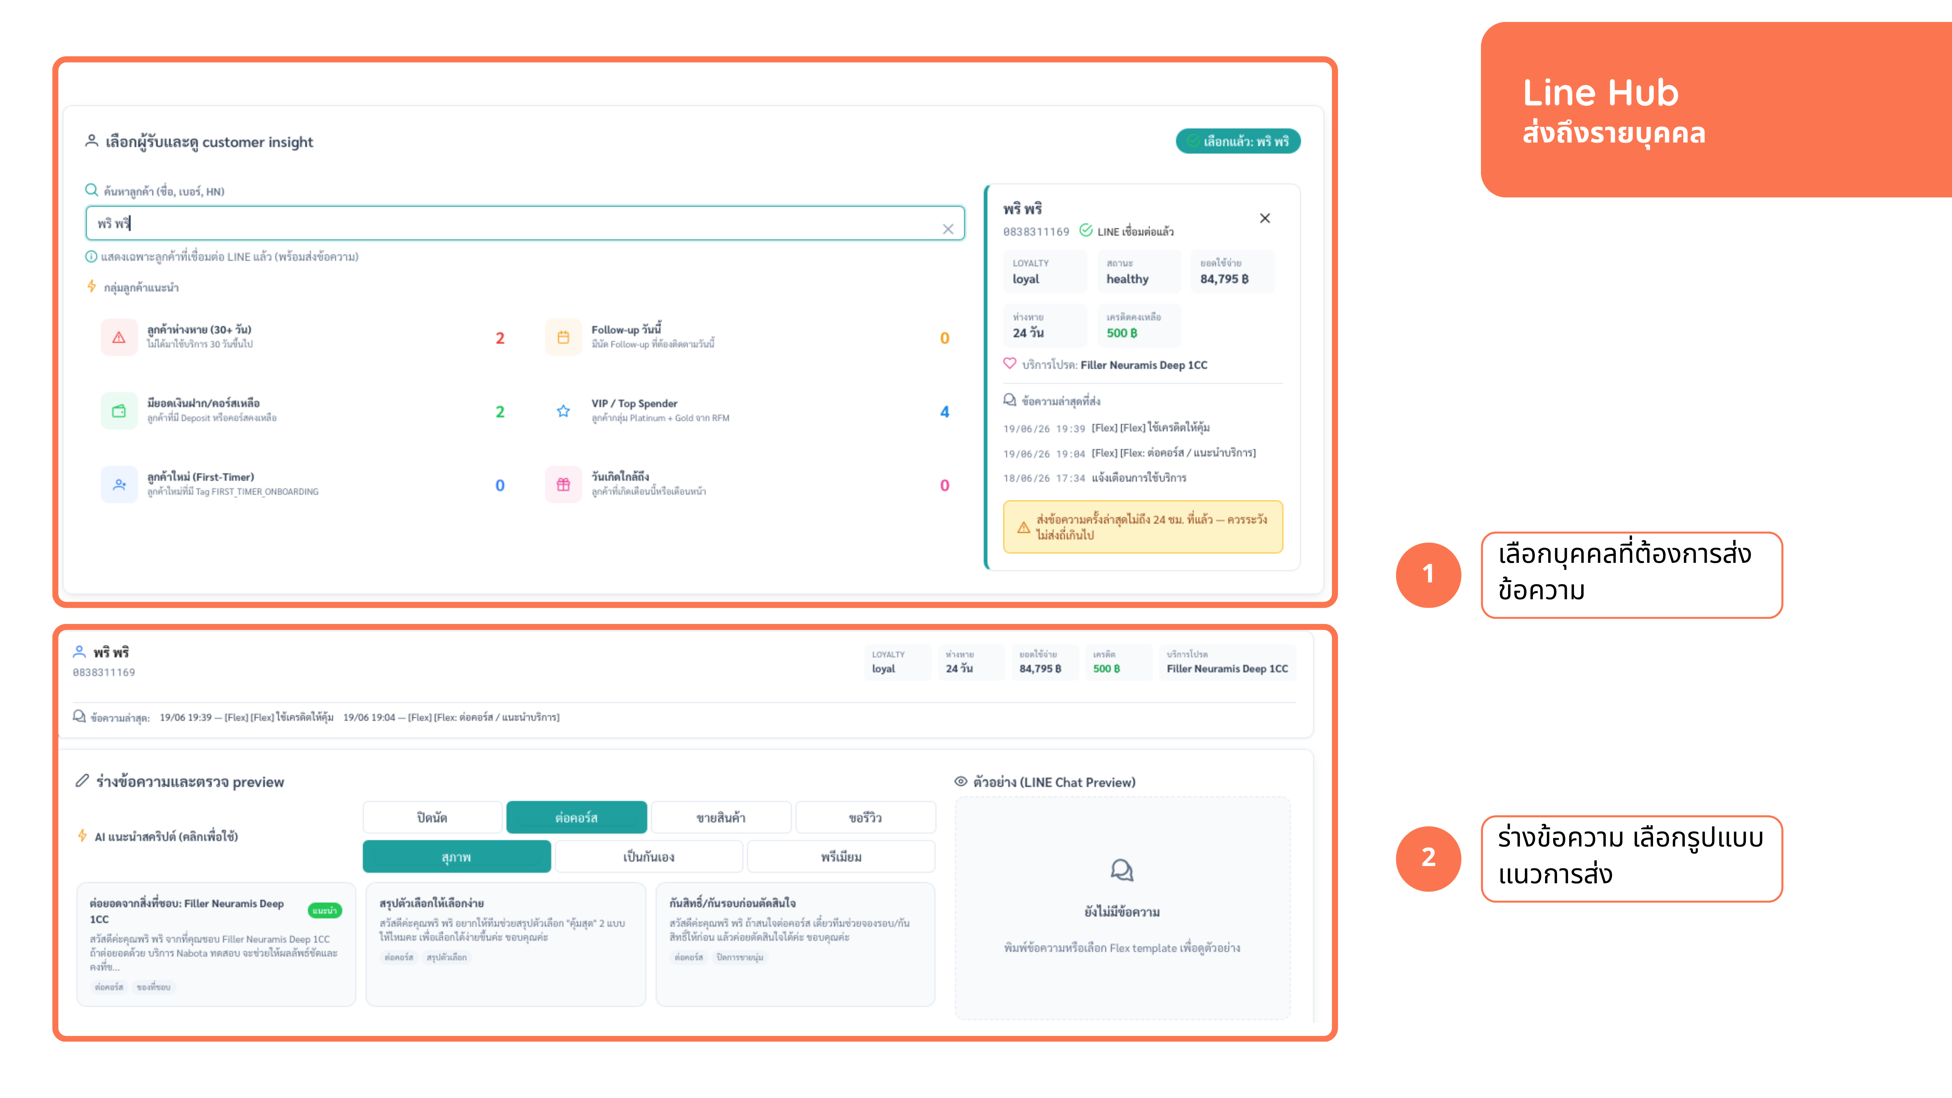Open the Follow-up วันนี้ customer group
The height and width of the screenshot is (1098, 1952).
749,337
